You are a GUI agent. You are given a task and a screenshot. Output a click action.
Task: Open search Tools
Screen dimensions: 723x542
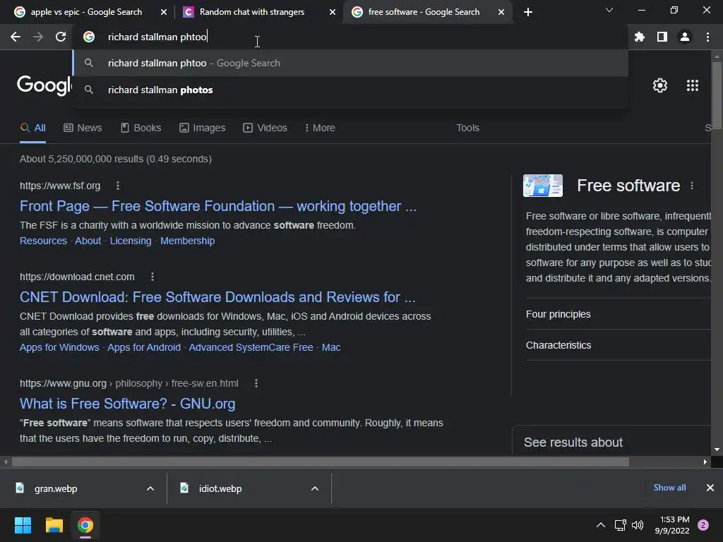(467, 128)
